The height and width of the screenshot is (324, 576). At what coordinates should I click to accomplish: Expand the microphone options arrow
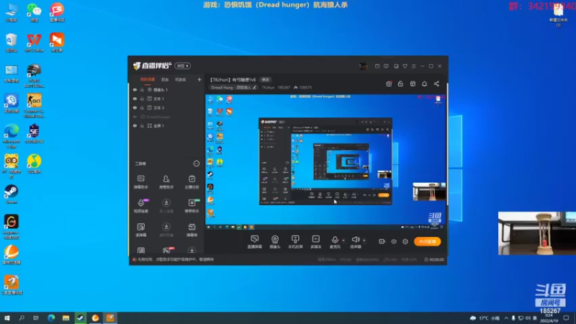tap(343, 240)
